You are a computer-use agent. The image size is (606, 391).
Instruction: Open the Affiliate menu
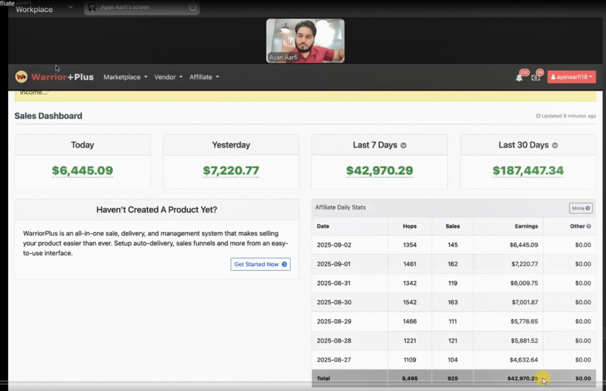tap(204, 77)
